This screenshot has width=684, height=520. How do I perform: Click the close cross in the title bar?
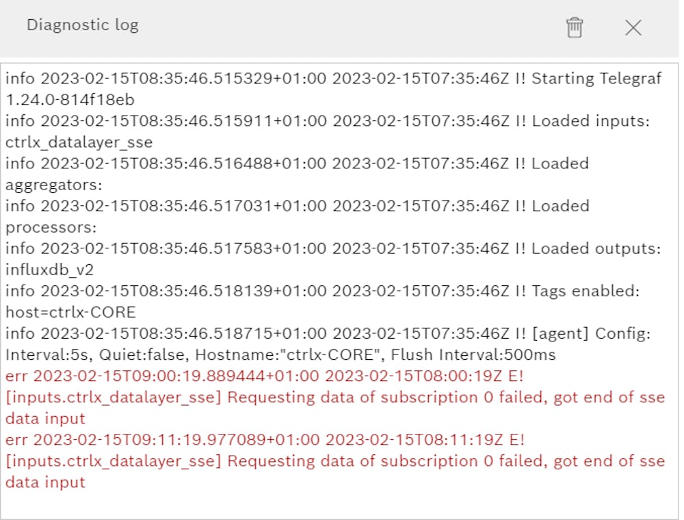[633, 27]
